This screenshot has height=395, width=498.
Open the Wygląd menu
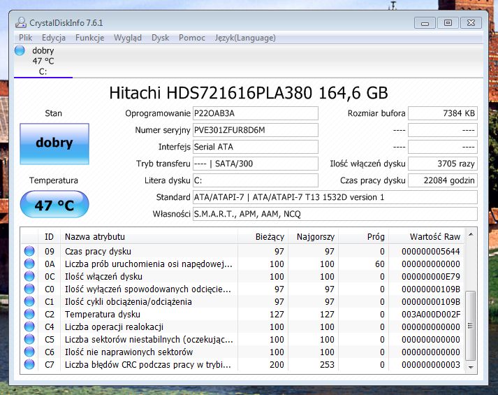(128, 38)
